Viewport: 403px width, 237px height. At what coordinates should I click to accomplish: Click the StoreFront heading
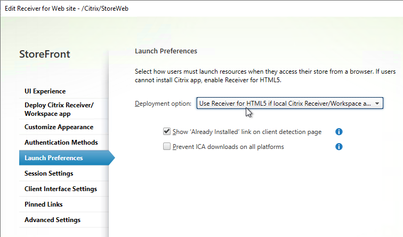(x=45, y=54)
